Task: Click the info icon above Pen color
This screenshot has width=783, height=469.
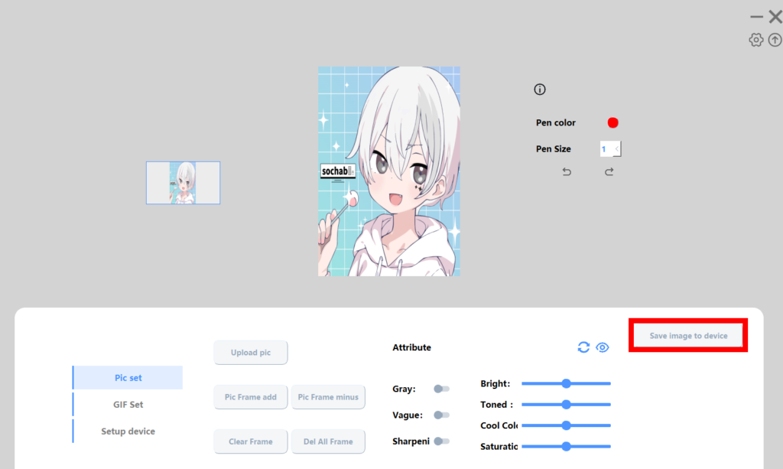Action: pyautogui.click(x=540, y=90)
